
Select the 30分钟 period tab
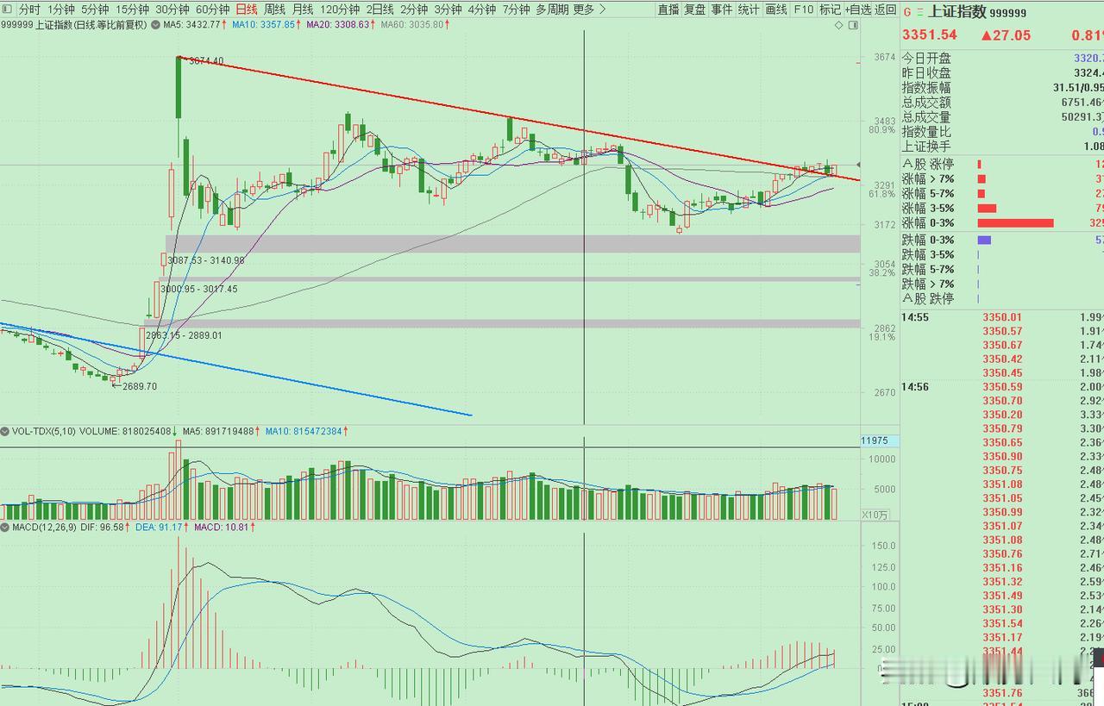[172, 9]
